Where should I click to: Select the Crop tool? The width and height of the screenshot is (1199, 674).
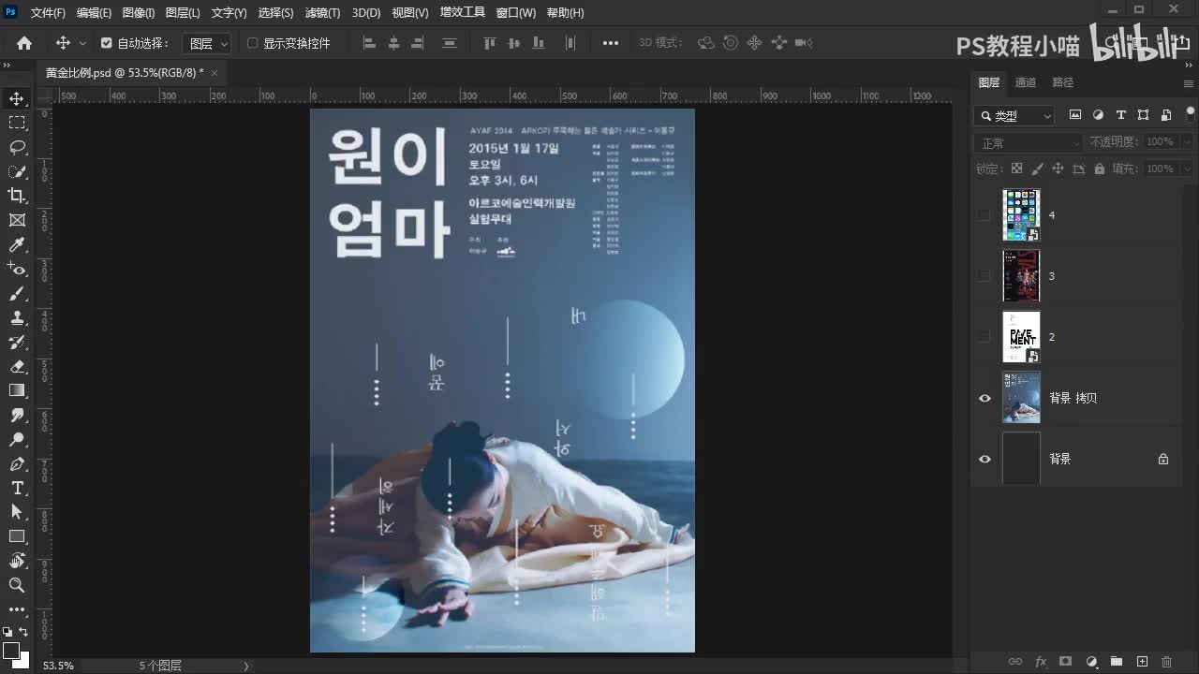tap(17, 196)
